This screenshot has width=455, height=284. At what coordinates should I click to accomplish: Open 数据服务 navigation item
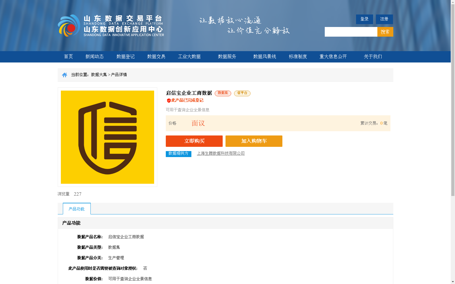tap(227, 57)
